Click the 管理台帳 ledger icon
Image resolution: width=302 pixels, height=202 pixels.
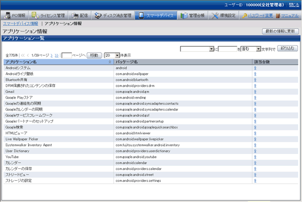(184, 15)
